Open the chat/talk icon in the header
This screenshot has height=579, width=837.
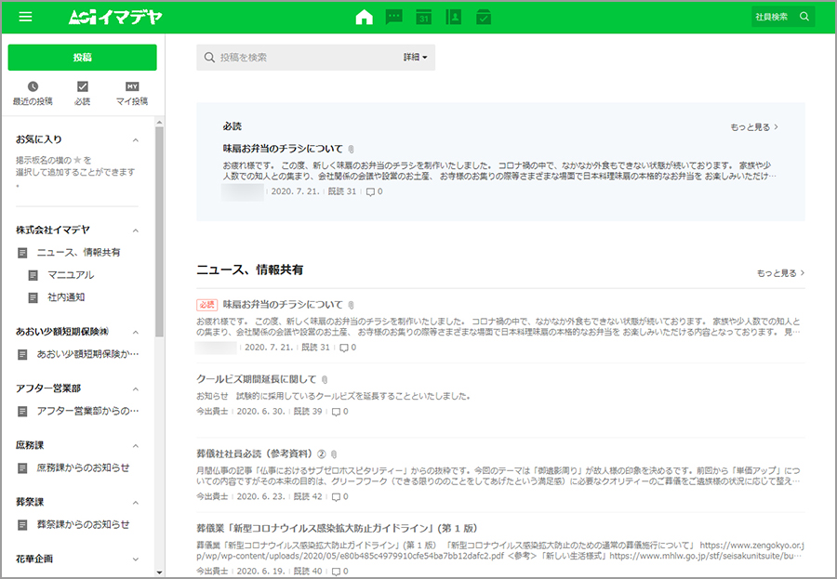(x=394, y=17)
